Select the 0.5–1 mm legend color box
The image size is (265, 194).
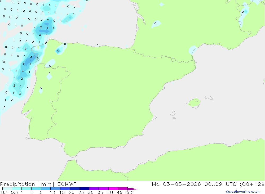(x=17, y=189)
